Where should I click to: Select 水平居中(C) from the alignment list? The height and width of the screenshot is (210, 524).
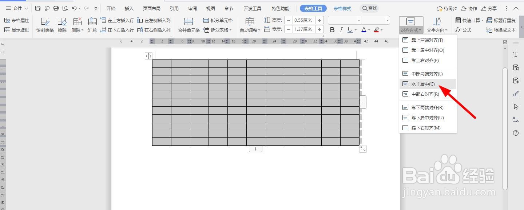tap(422, 84)
